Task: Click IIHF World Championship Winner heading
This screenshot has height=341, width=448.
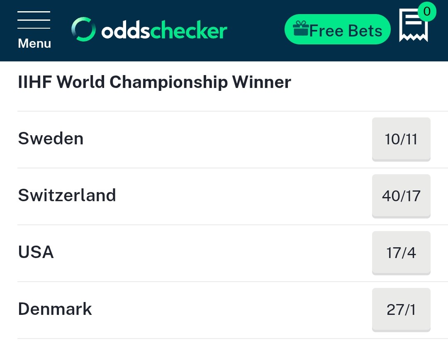Action: click(154, 82)
